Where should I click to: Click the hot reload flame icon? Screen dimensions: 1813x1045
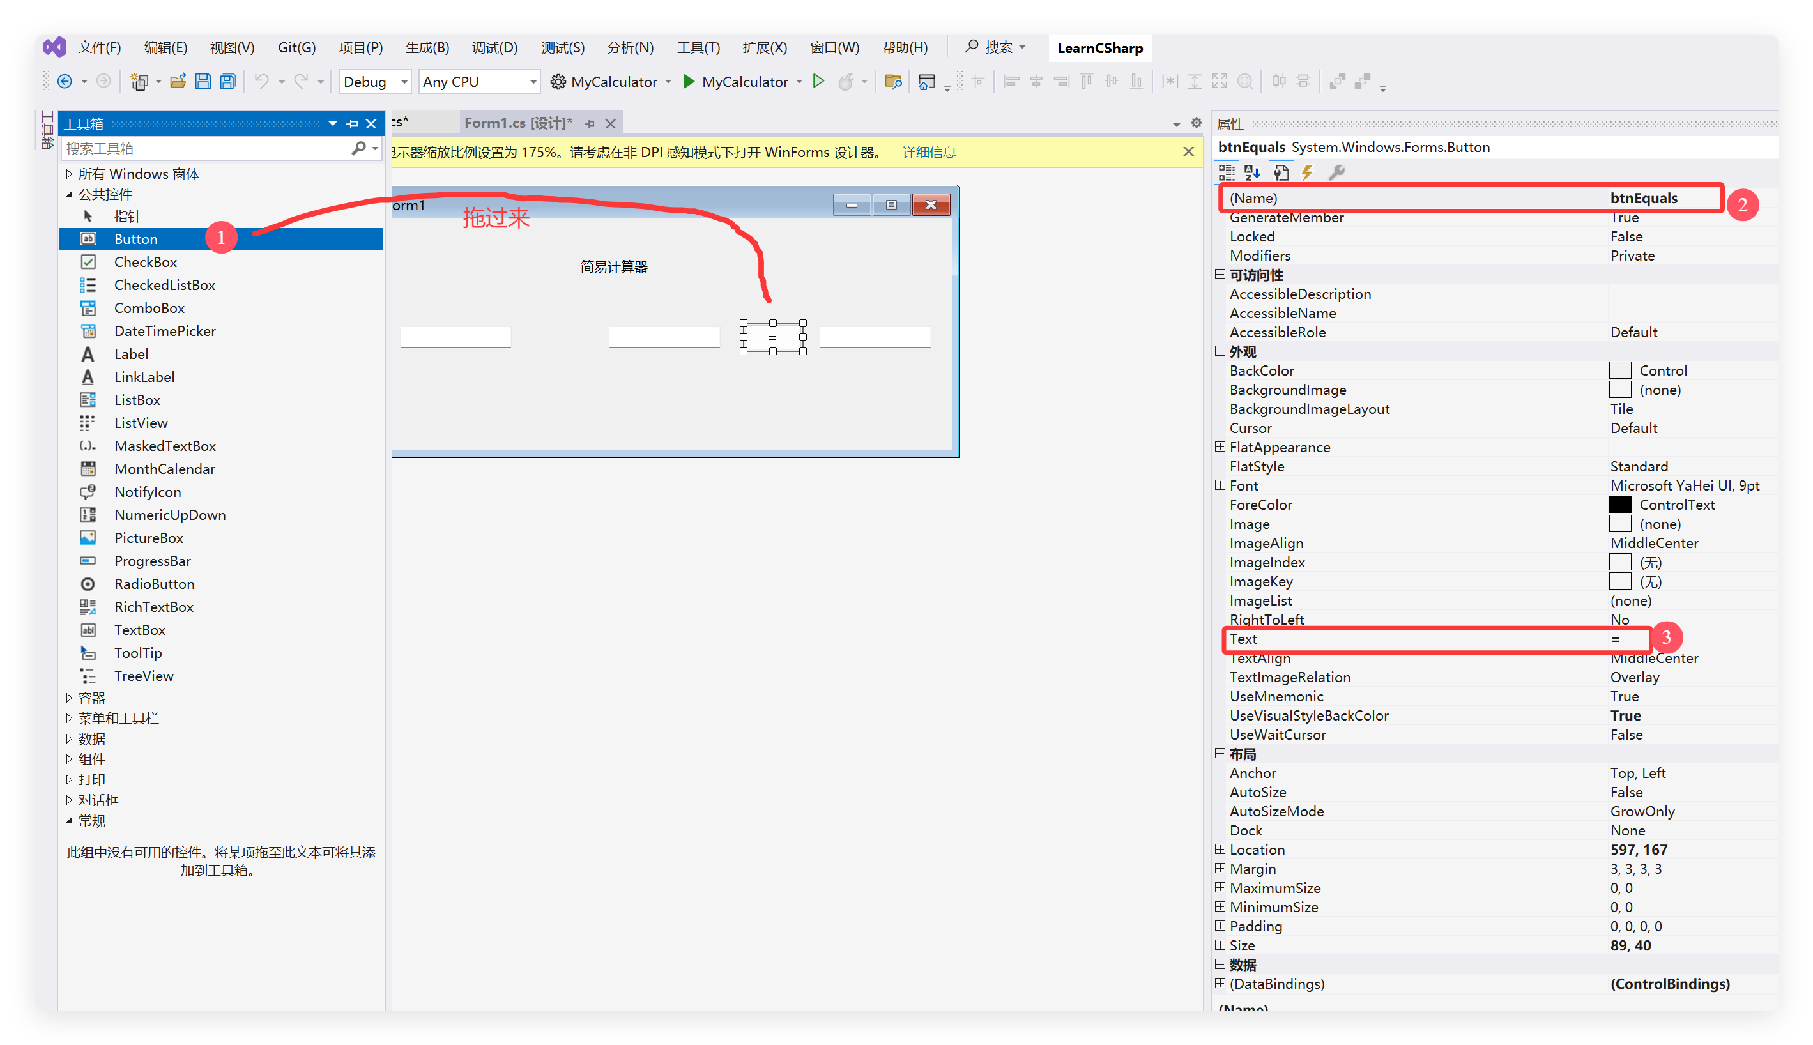coord(847,82)
